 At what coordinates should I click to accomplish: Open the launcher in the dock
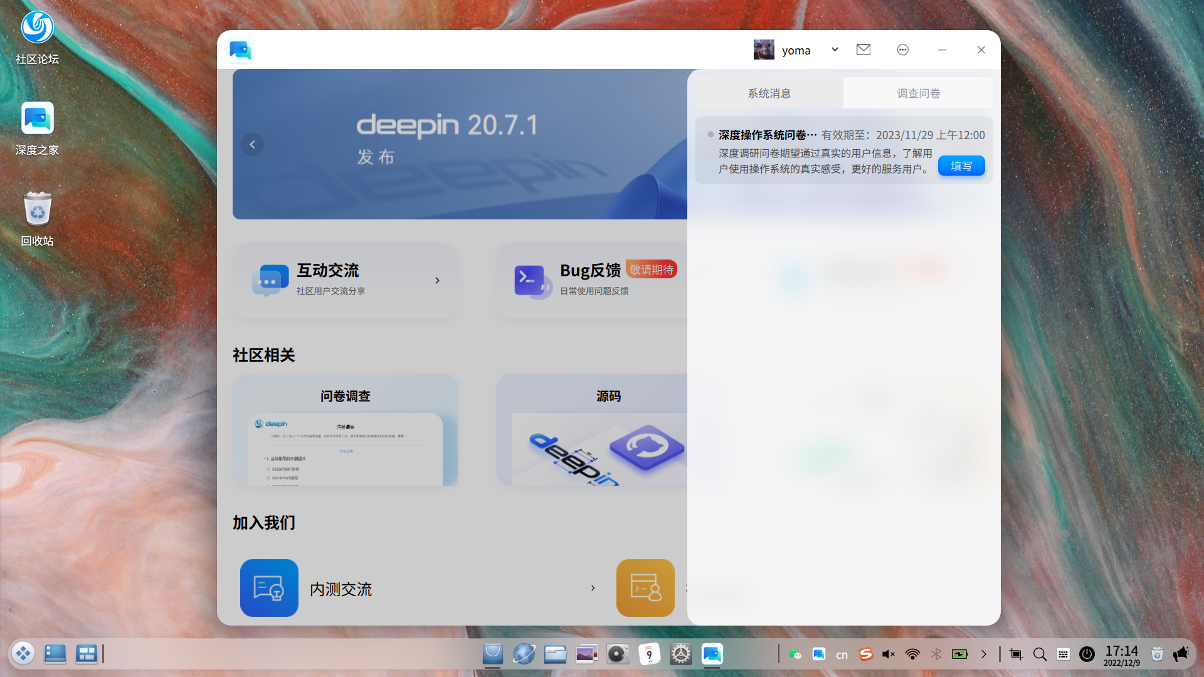coord(23,654)
